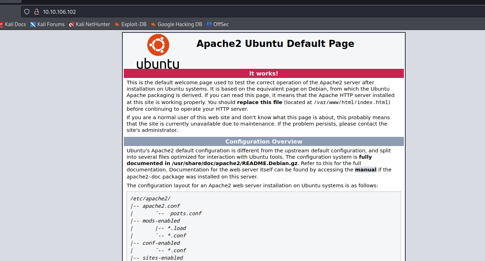
Task: Open the Kali Docs bookmark
Action: tap(13, 24)
